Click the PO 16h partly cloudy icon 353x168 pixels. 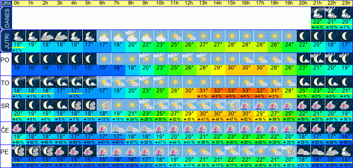[246, 59]
